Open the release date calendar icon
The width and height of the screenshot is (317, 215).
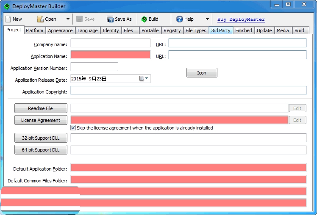(142, 78)
